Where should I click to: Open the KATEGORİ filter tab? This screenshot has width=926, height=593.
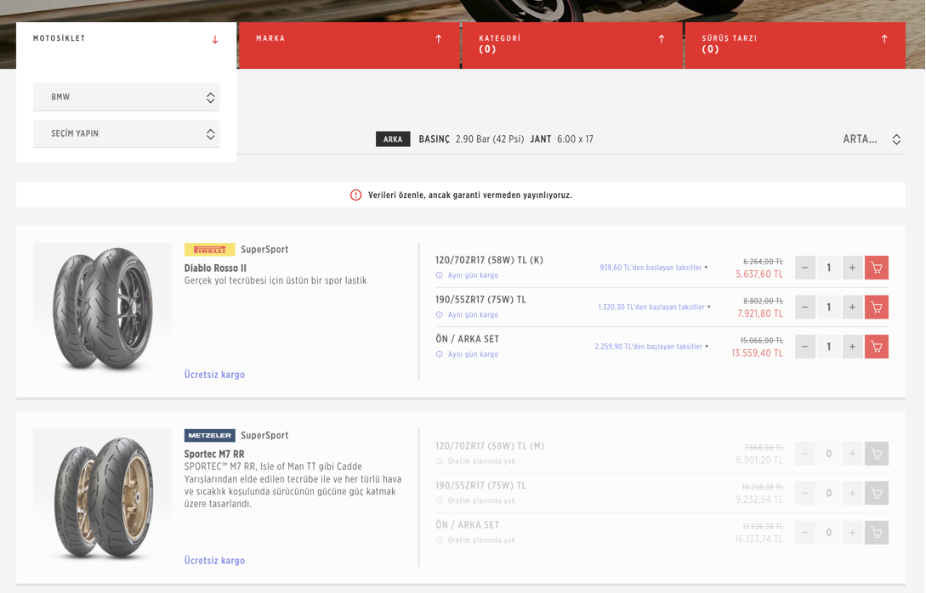point(571,44)
